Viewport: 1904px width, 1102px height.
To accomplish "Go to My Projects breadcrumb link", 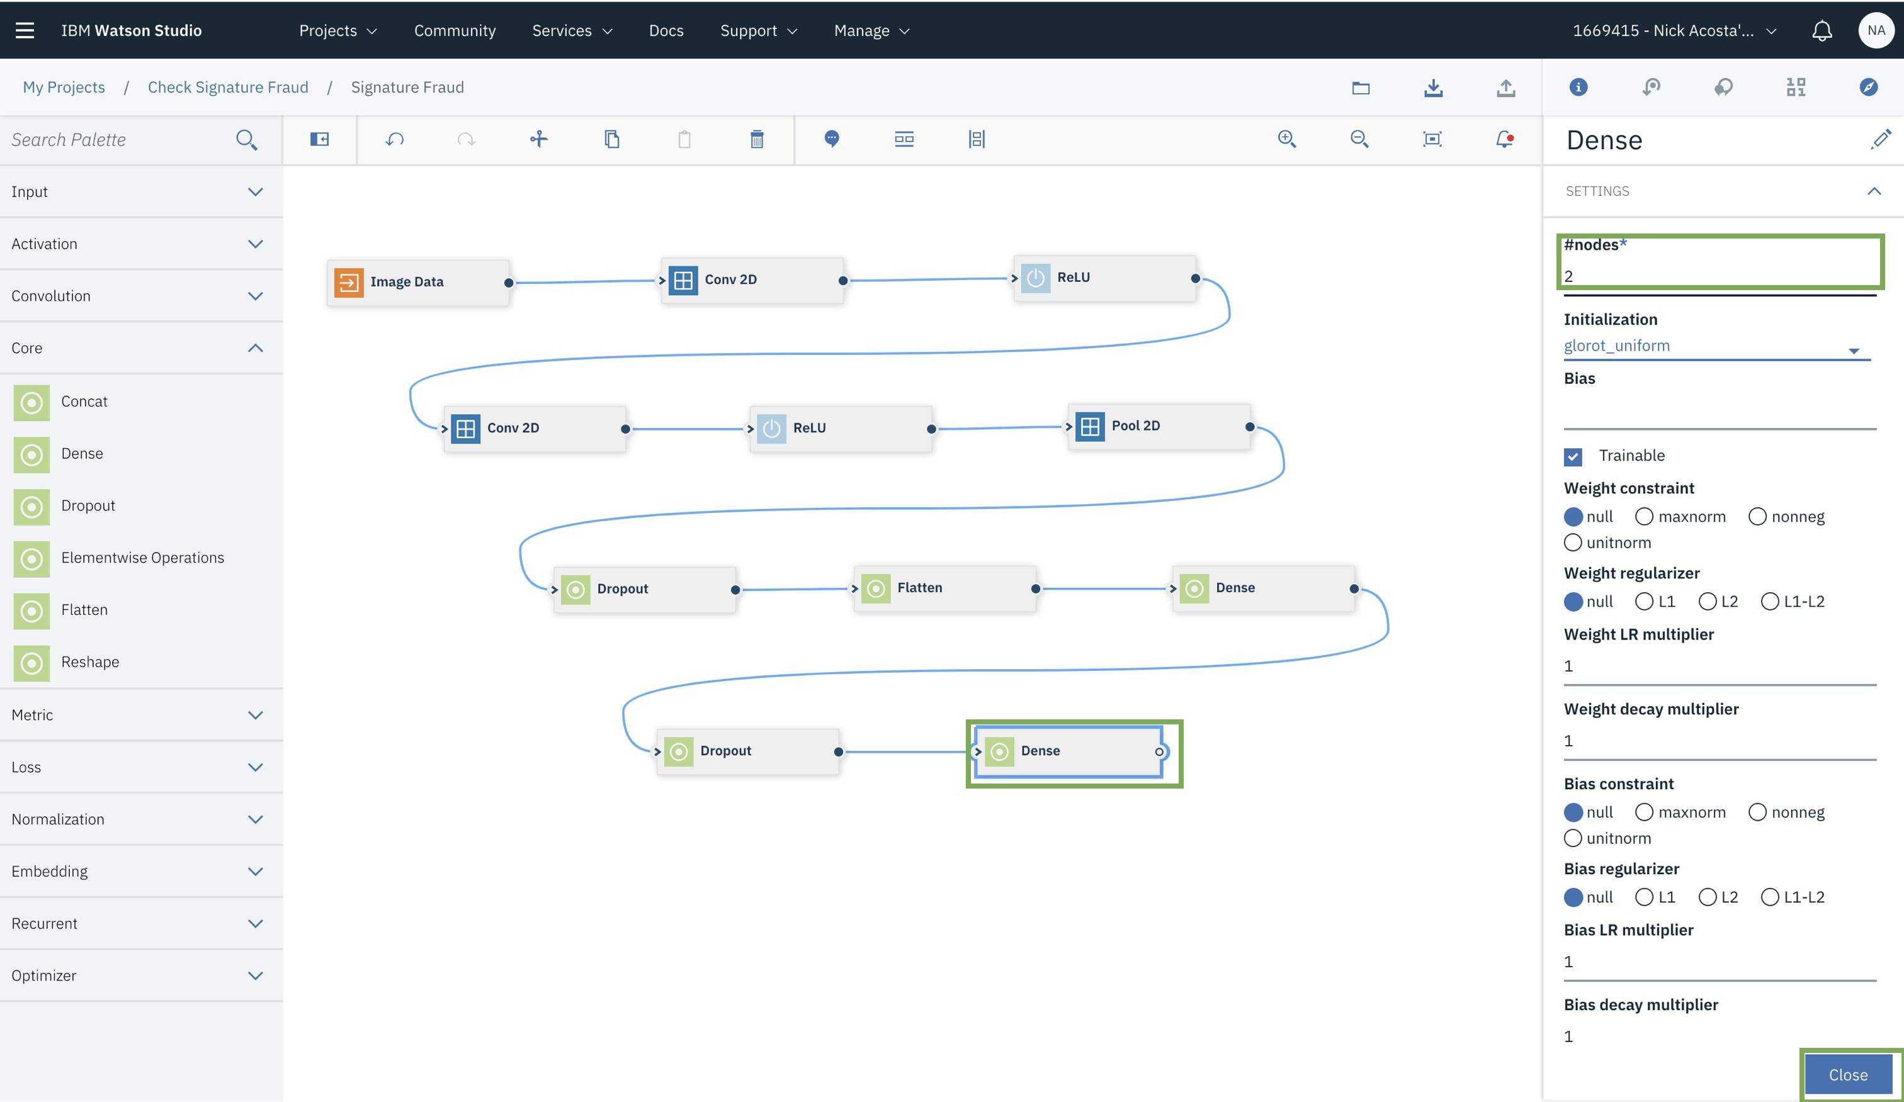I will 64,87.
